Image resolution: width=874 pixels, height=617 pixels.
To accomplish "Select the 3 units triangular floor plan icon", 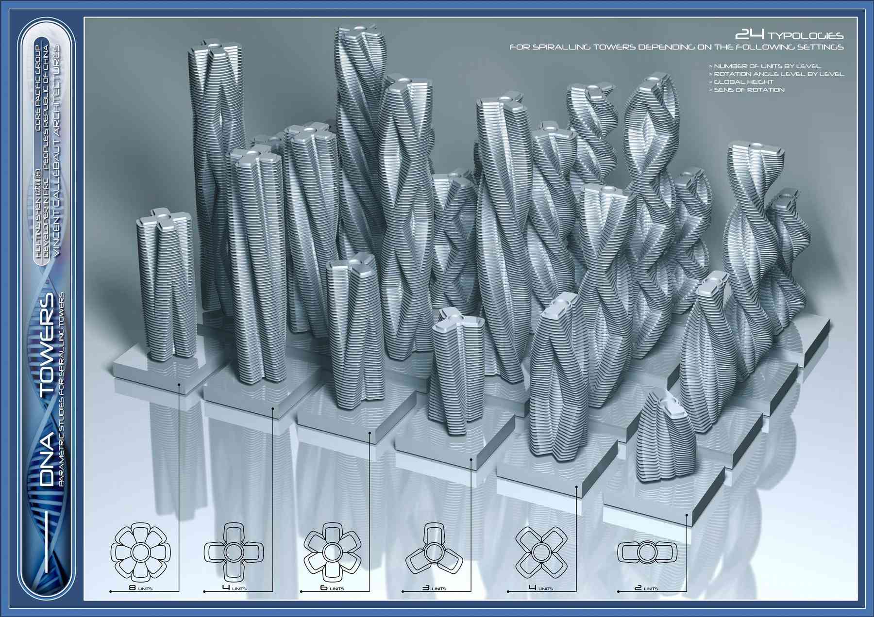I will (432, 552).
